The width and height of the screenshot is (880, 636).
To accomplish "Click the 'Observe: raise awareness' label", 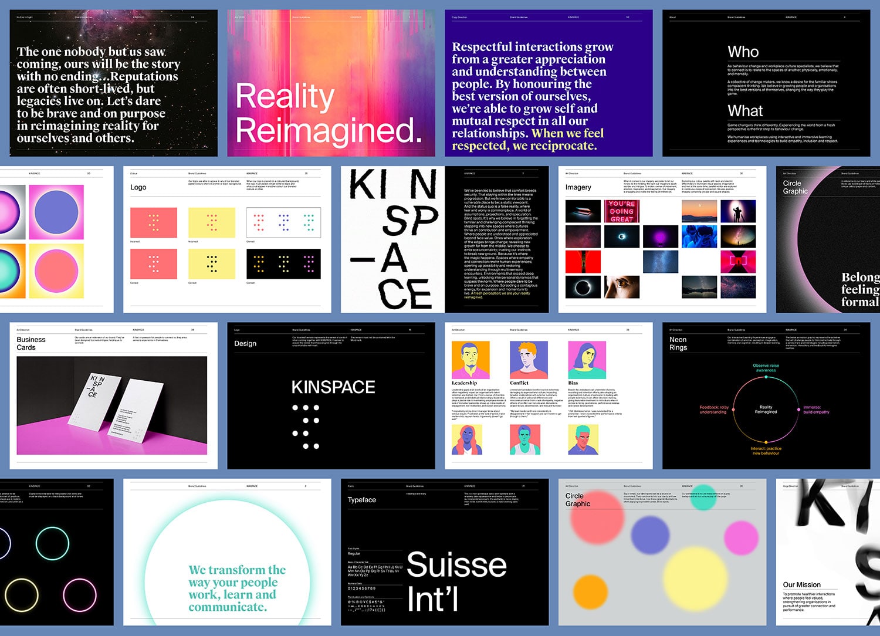I will (766, 368).
